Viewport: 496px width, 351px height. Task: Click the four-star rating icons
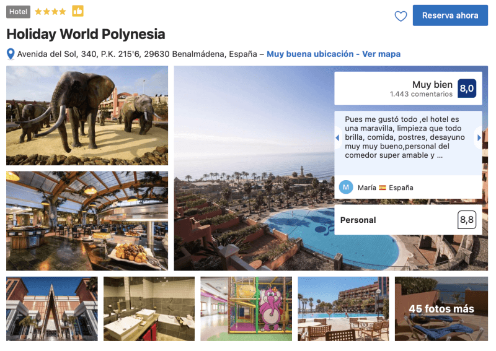tap(50, 12)
